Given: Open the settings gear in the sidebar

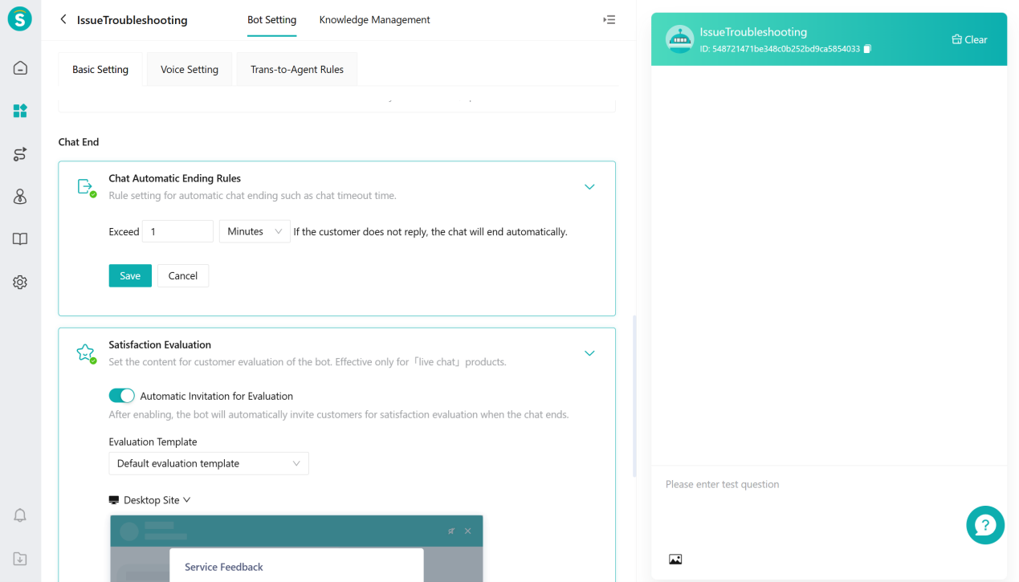Looking at the screenshot, I should tap(19, 282).
